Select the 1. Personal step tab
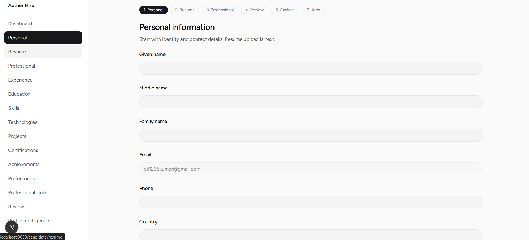The height and width of the screenshot is (240, 529). coord(153,10)
